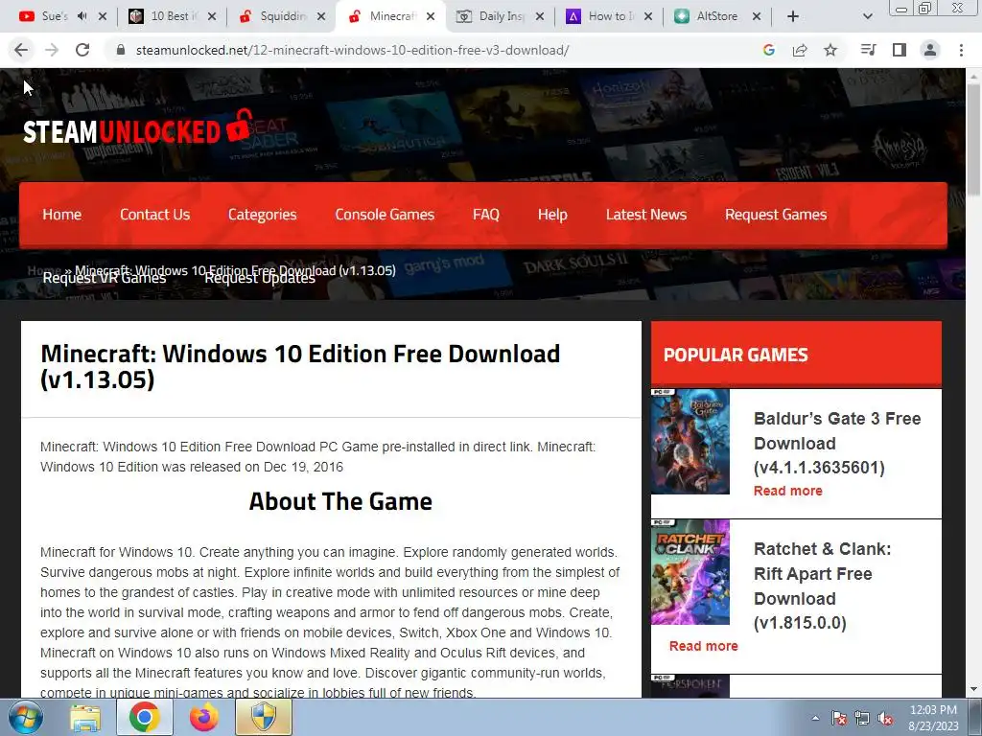The image size is (982, 736).
Task: Open Help navigation link
Action: 552,215
